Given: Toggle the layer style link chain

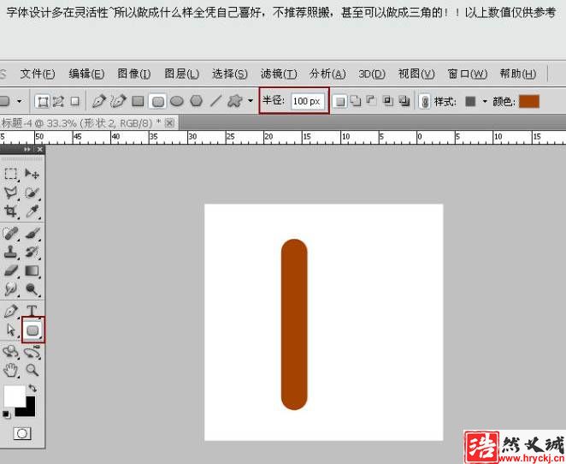Looking at the screenshot, I should 425,102.
